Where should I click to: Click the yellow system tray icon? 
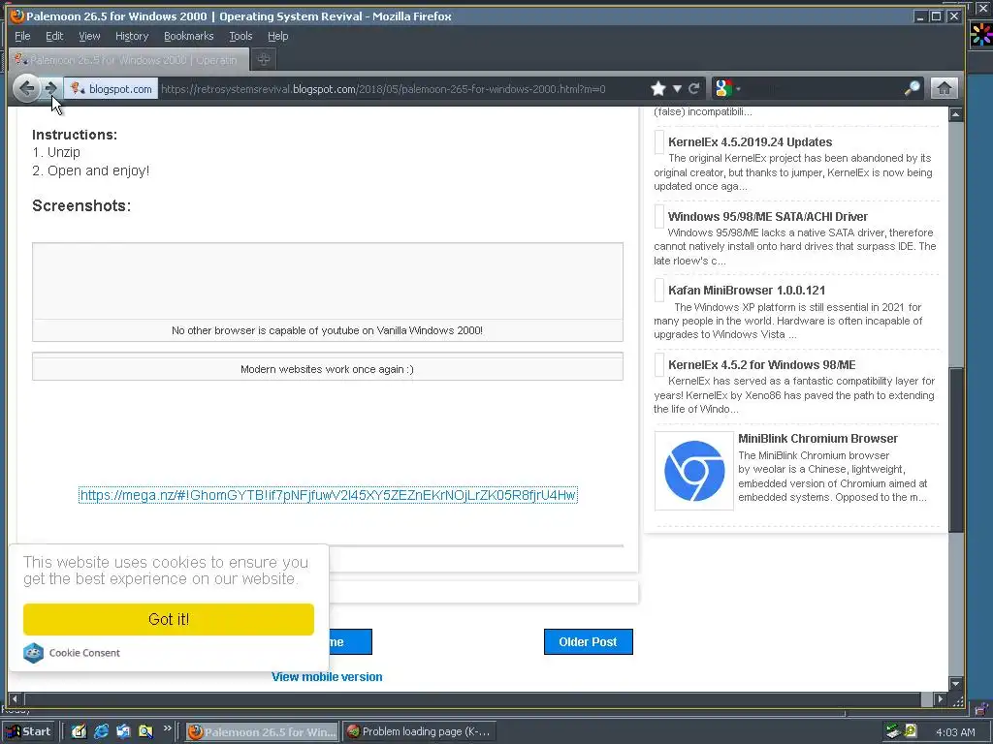(x=910, y=731)
